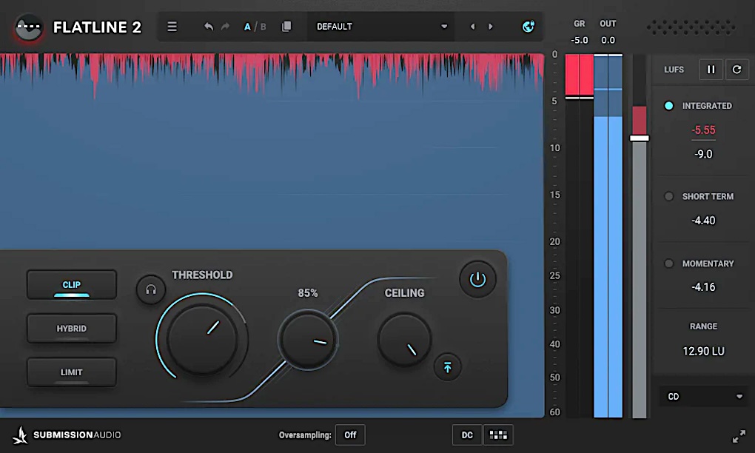Redo the last change
The image size is (755, 453).
tap(224, 26)
